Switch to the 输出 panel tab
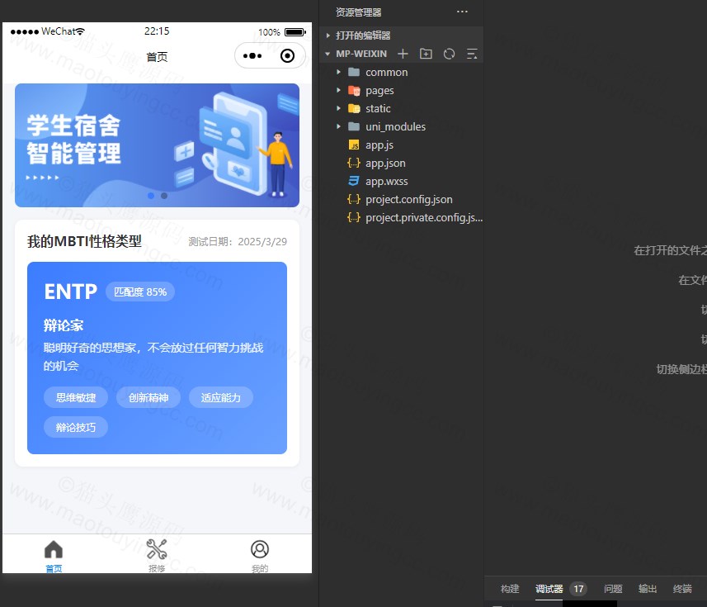 point(648,589)
